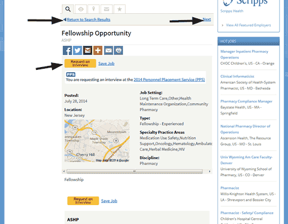
Task: Print the job posting
Action: tap(118, 50)
